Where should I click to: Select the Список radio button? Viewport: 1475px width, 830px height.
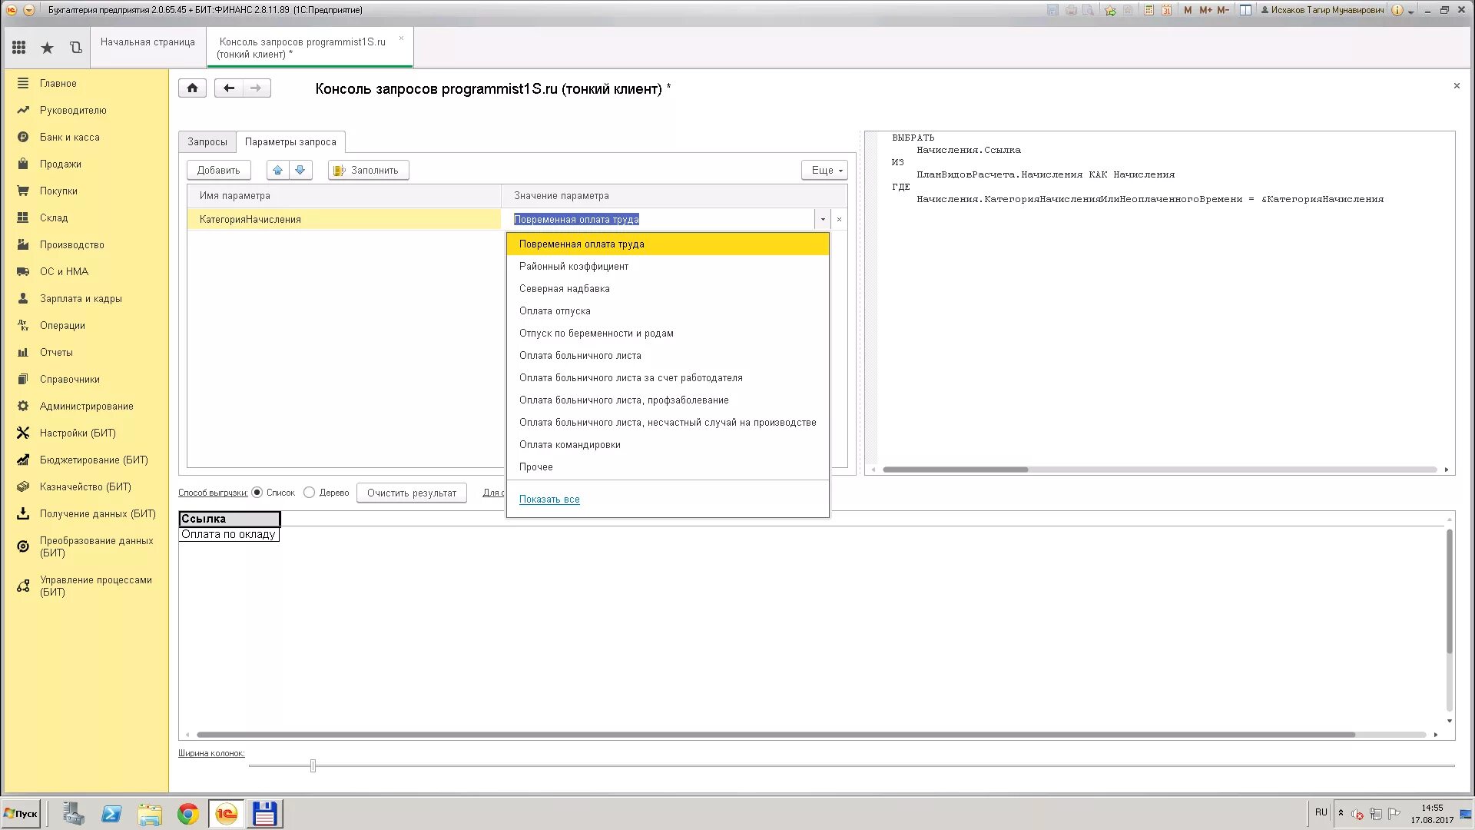click(257, 493)
